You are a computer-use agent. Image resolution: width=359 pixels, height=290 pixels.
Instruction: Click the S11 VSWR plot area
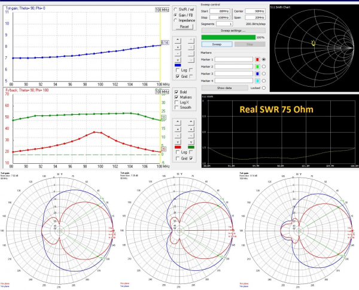click(x=280, y=132)
